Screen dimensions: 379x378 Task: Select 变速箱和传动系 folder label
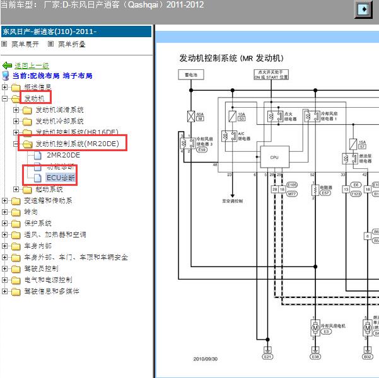click(x=48, y=200)
